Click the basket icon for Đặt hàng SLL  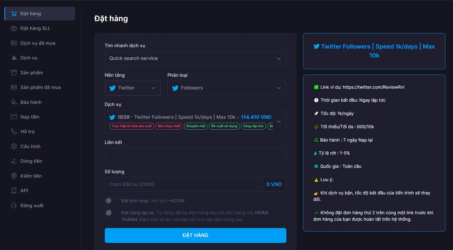click(14, 28)
